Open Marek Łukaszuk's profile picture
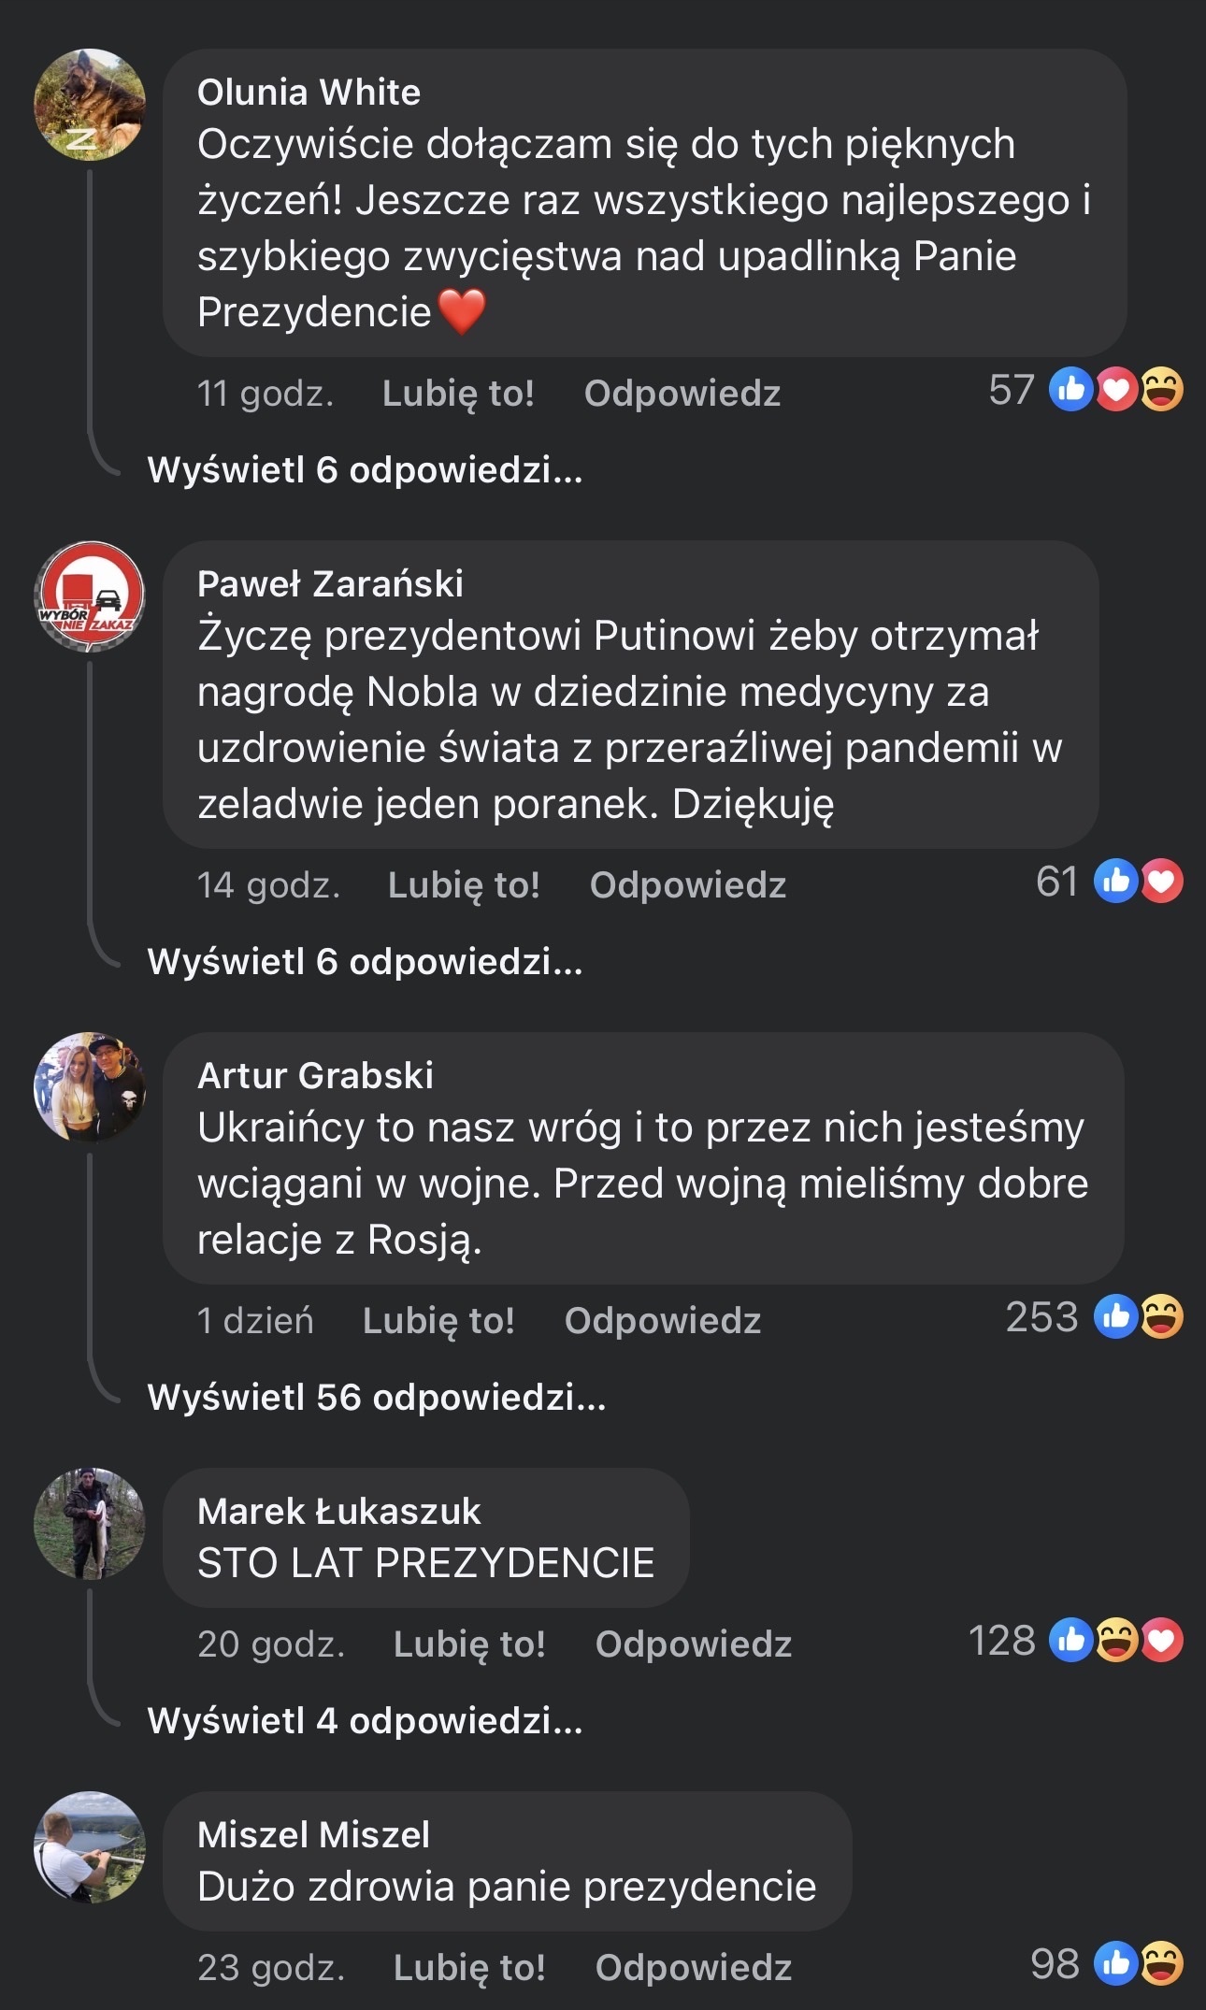Image resolution: width=1206 pixels, height=2010 pixels. click(x=90, y=1523)
